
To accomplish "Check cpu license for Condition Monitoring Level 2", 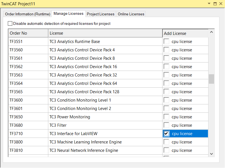I will 166,109.
